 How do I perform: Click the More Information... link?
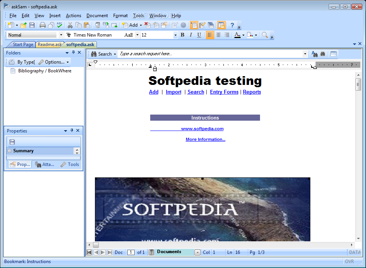click(205, 139)
